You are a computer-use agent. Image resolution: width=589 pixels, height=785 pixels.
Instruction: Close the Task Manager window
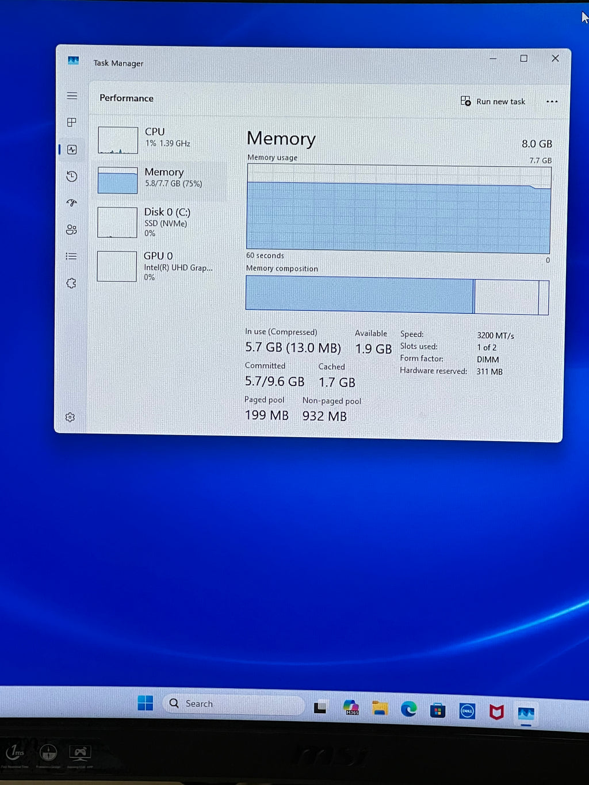point(555,59)
